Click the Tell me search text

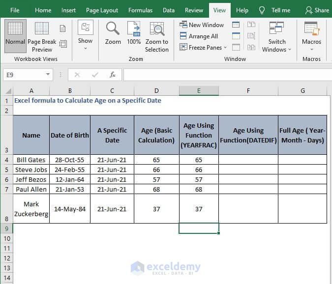(x=281, y=10)
